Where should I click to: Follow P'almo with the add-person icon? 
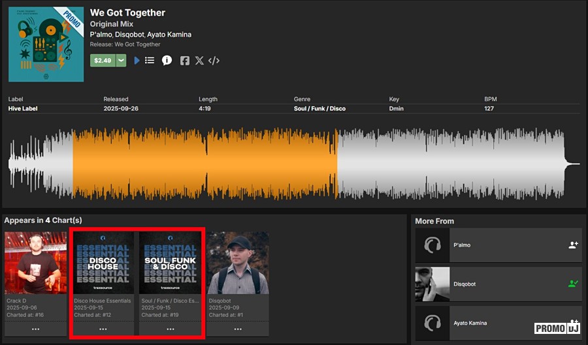click(x=573, y=245)
